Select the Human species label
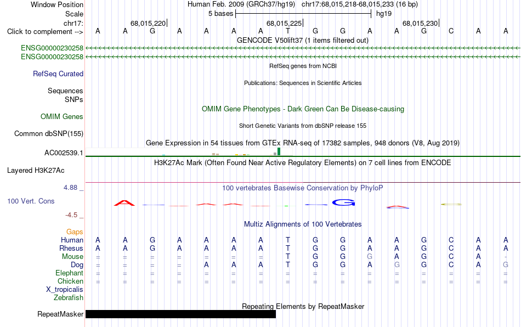Screen dimensions: 521x327 point(72,240)
